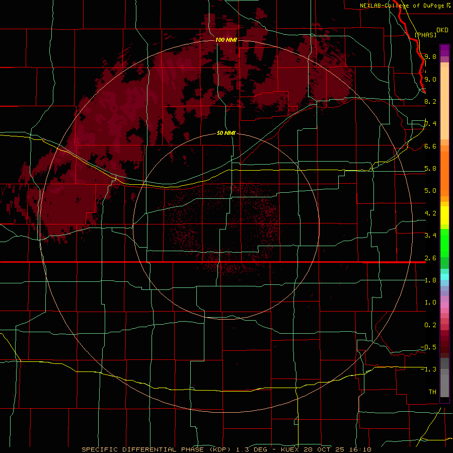Click SPECIFIC DIFFERENTIAL PHASE (KDP) caption text
This screenshot has height=453, width=453.
[157, 449]
